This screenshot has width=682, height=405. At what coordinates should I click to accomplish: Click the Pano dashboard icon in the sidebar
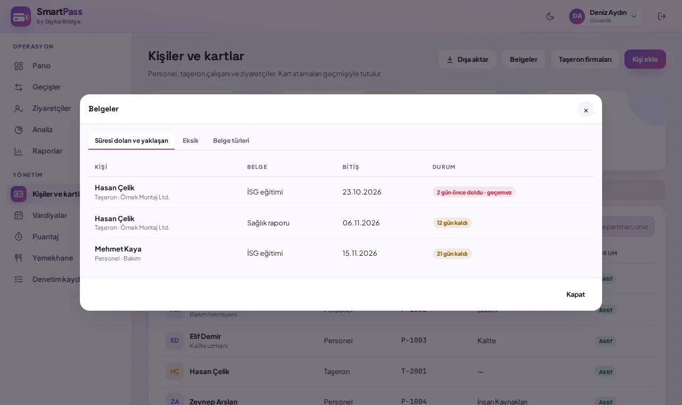coord(19,66)
